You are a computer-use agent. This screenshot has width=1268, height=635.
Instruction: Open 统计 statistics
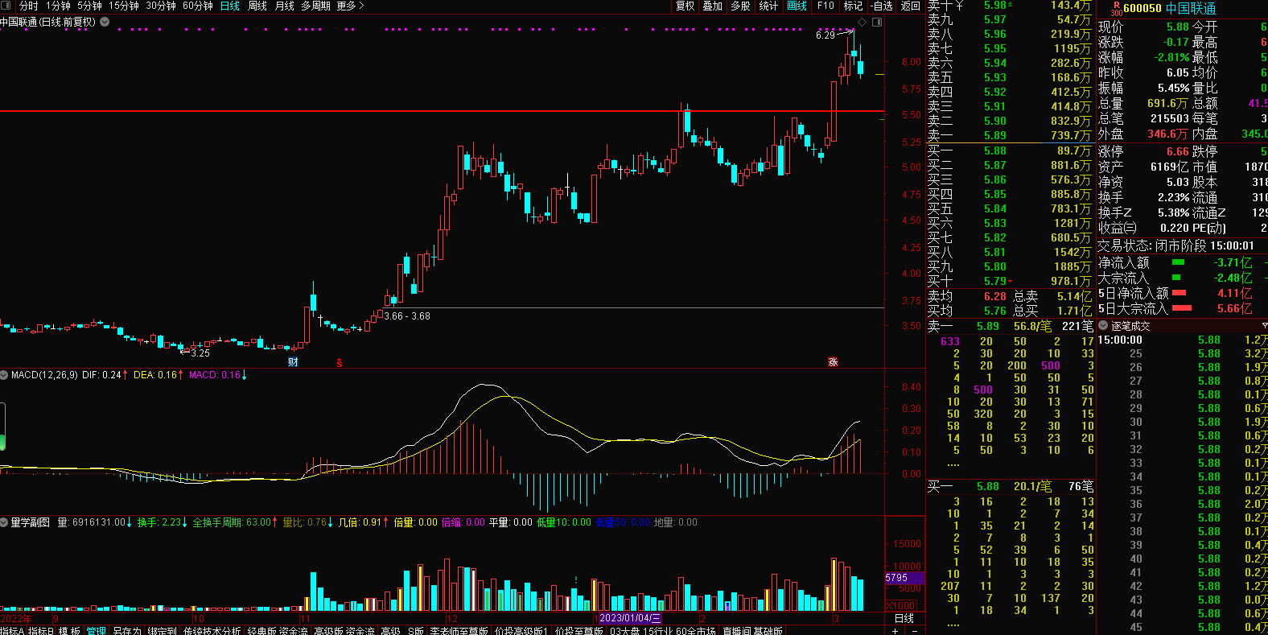click(768, 6)
